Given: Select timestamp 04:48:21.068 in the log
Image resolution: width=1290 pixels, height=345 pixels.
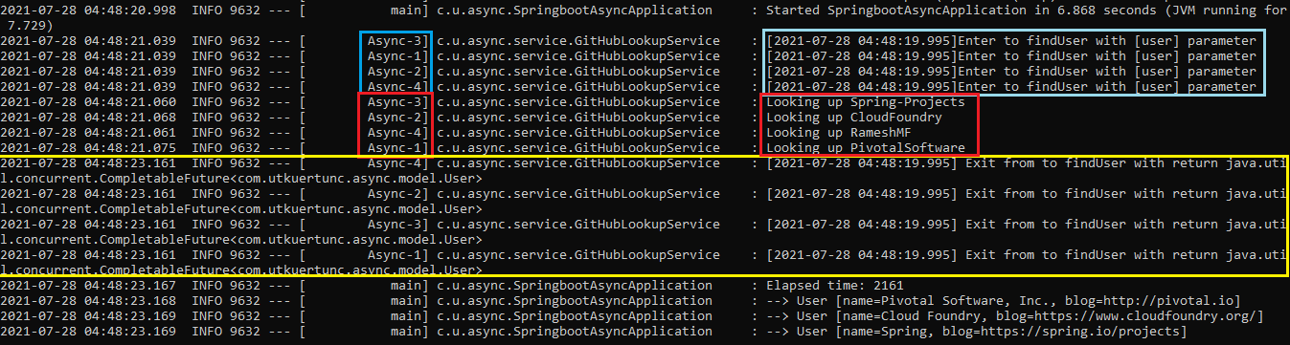Looking at the screenshot, I should (131, 118).
